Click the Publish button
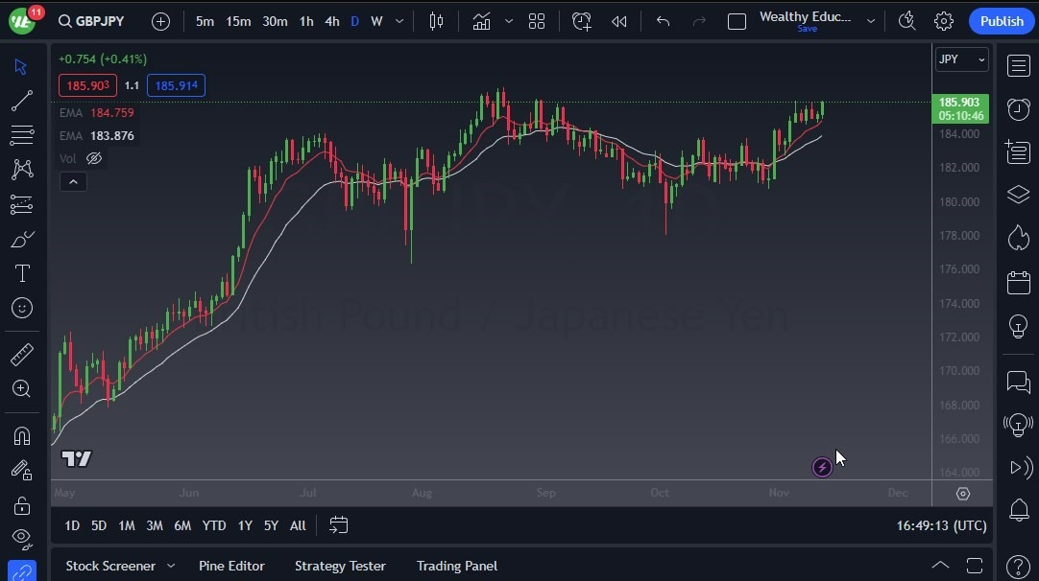Viewport: 1039px width, 581px height. [x=1001, y=20]
